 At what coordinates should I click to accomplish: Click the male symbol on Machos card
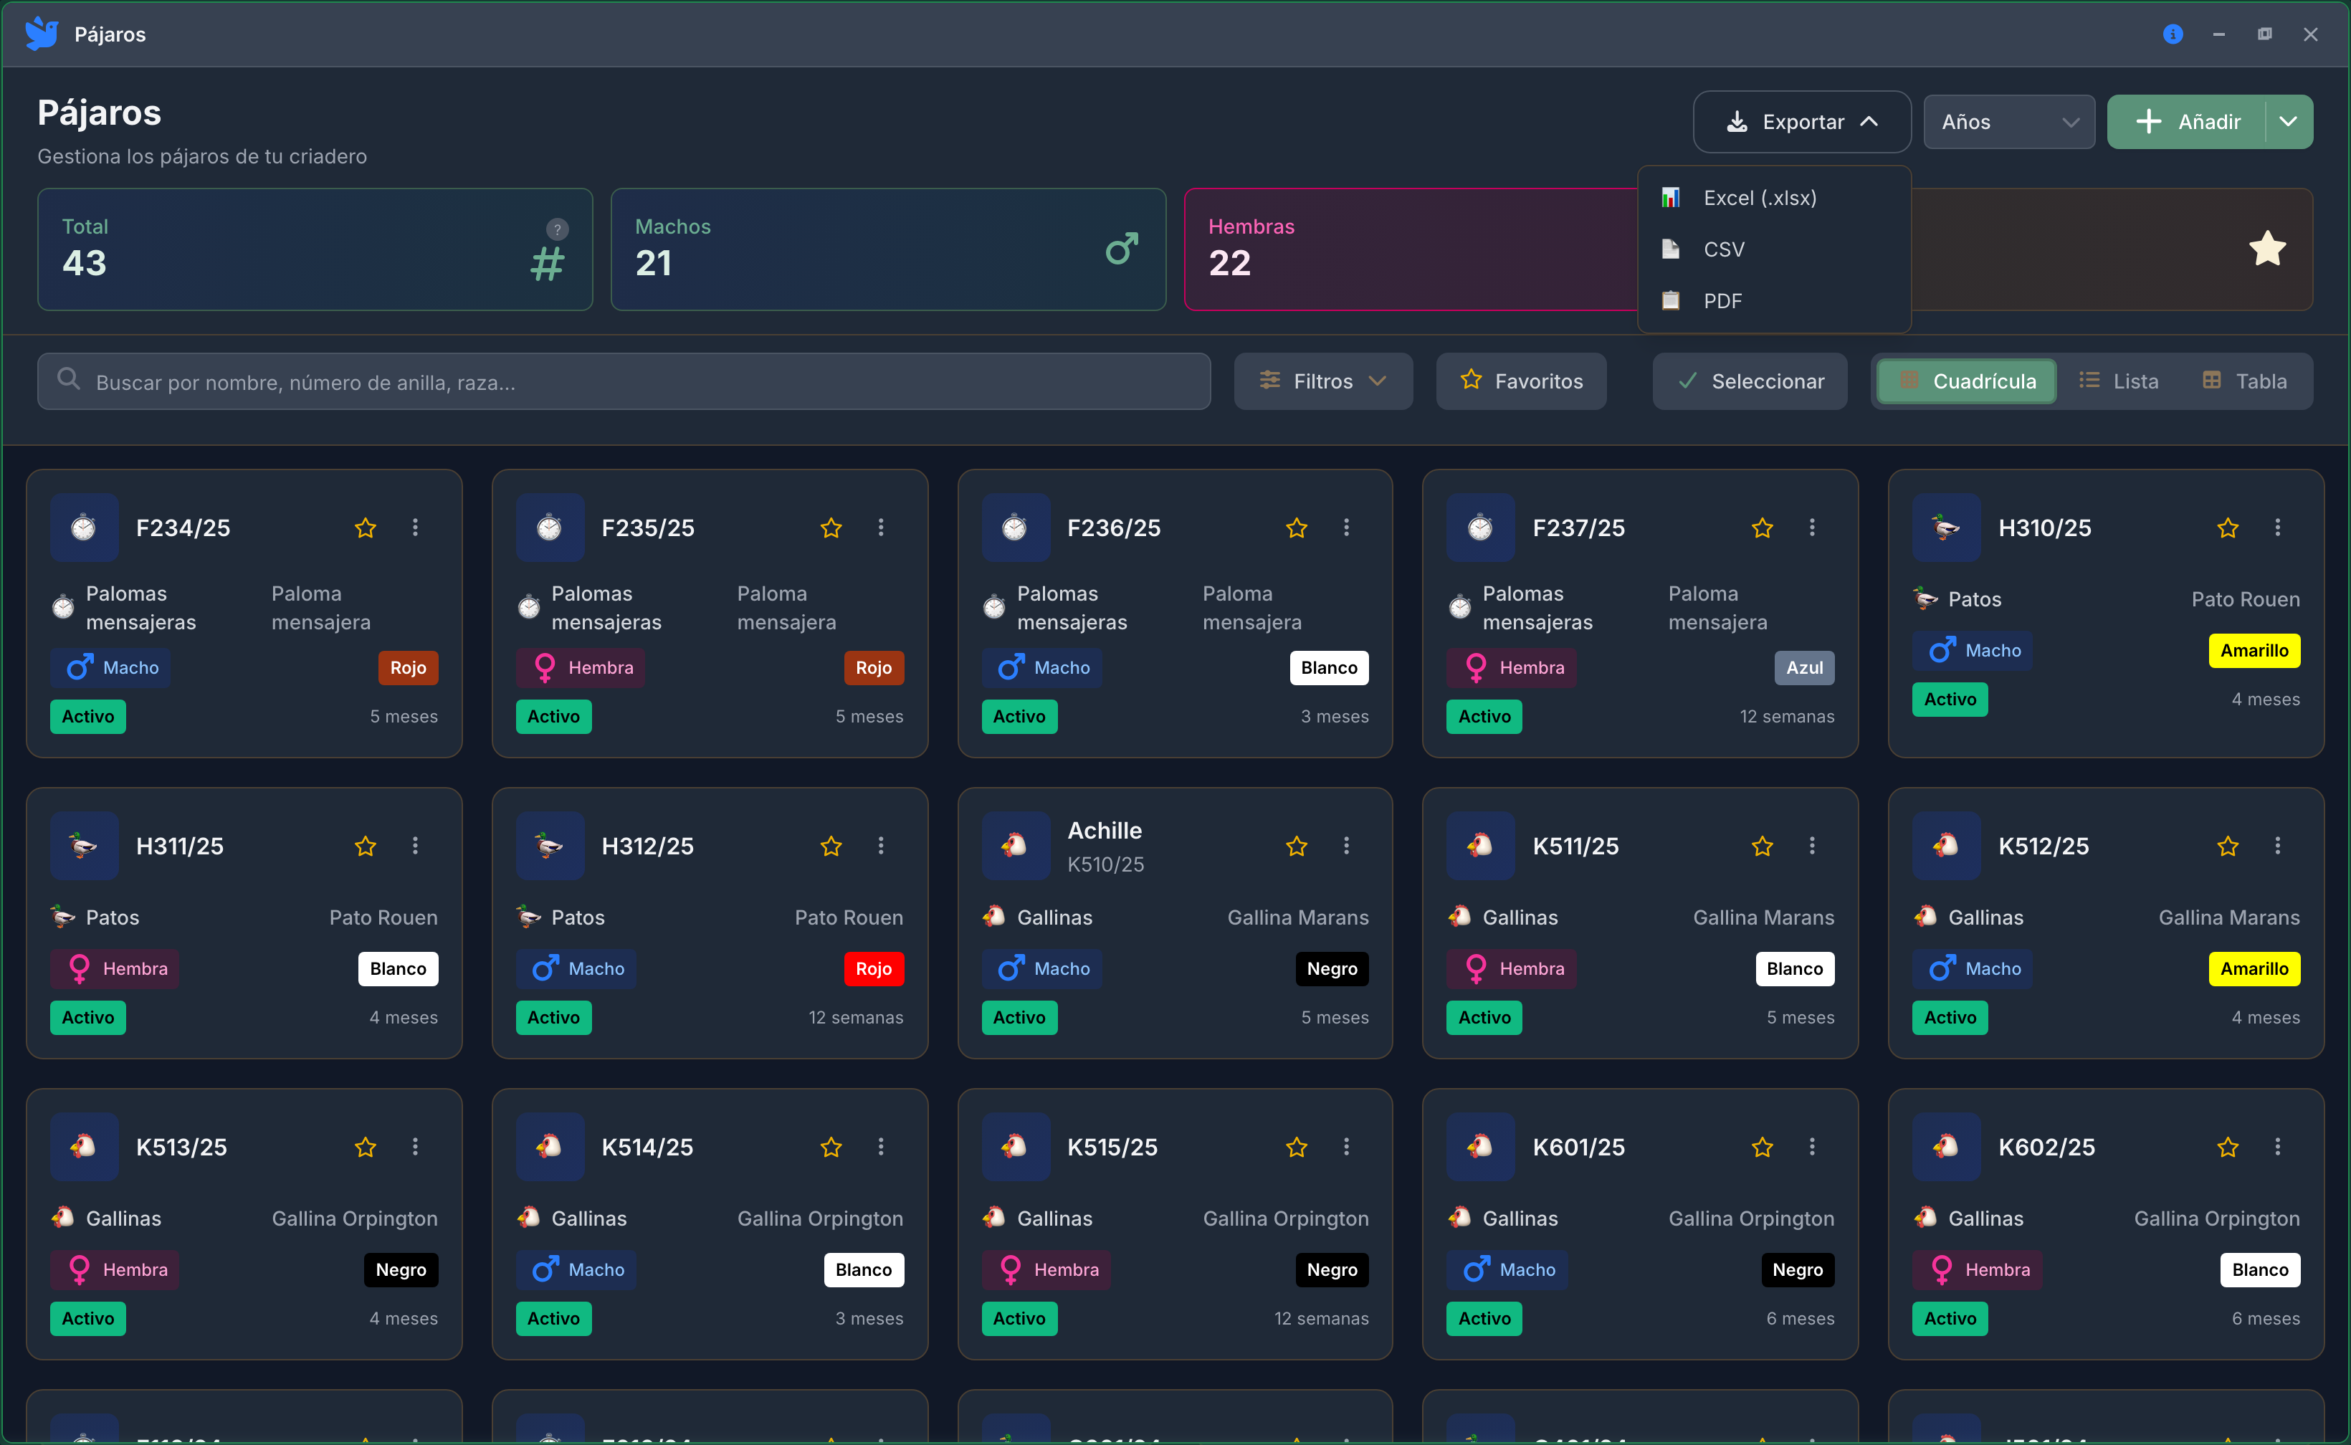click(1122, 249)
